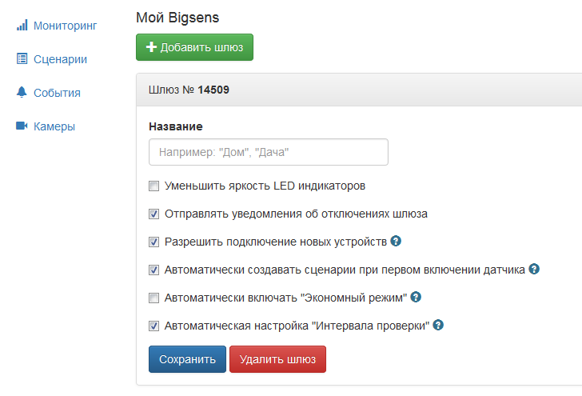Click help icon next to Economy mode option
Viewport: 582px width, 396px height.
click(417, 298)
